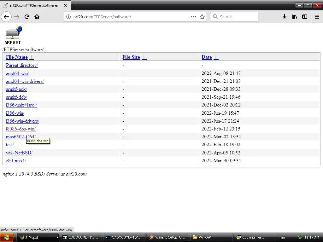Open the amd64-win folder

18,73
